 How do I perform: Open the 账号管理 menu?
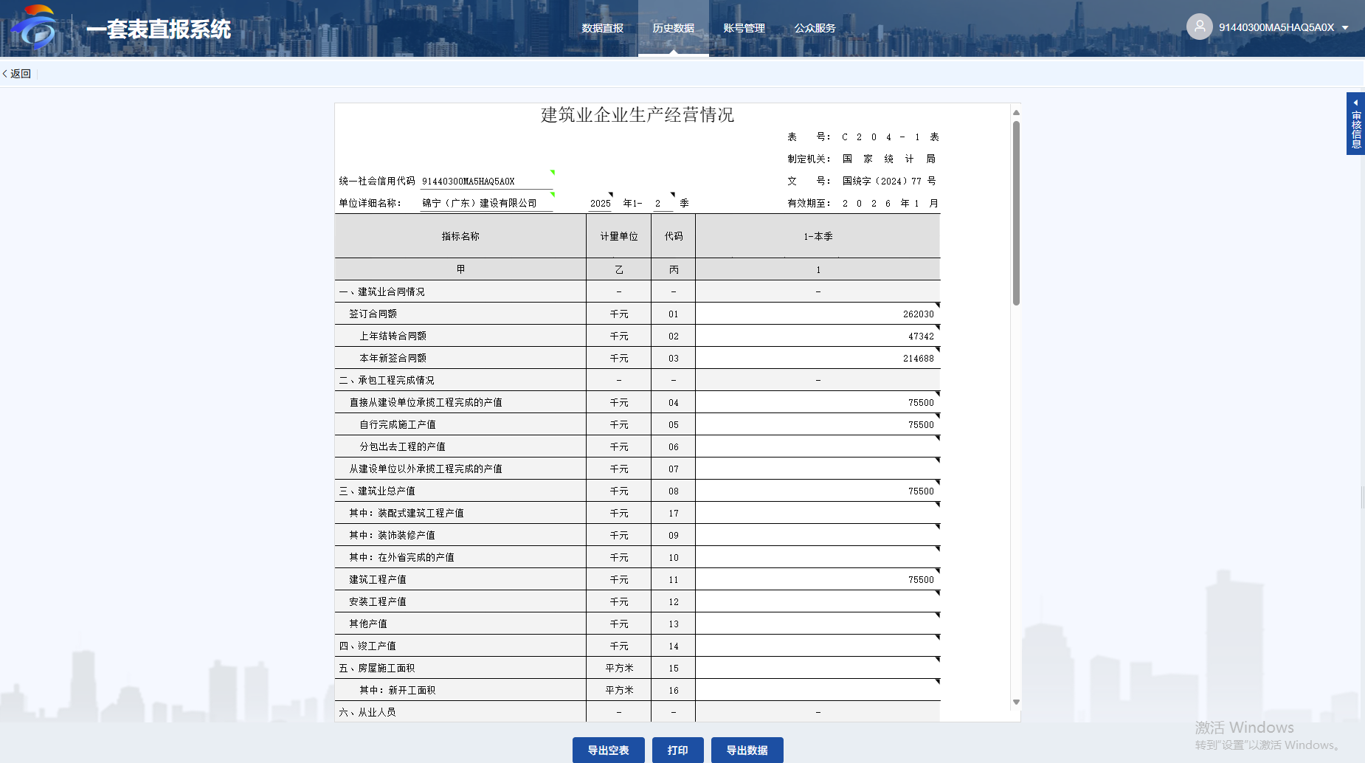[744, 28]
